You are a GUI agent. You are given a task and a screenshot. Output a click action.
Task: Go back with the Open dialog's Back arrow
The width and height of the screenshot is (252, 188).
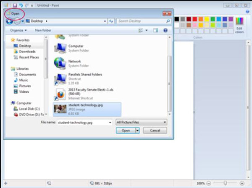(9, 21)
